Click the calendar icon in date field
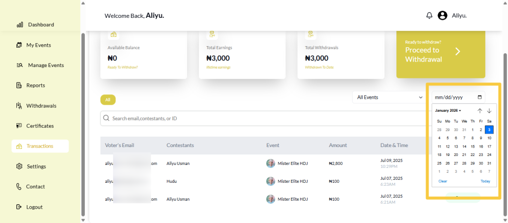This screenshot has height=223, width=508. click(x=479, y=97)
